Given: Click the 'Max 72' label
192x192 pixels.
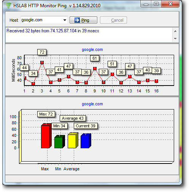Looking at the screenshot, I should 46,114.
